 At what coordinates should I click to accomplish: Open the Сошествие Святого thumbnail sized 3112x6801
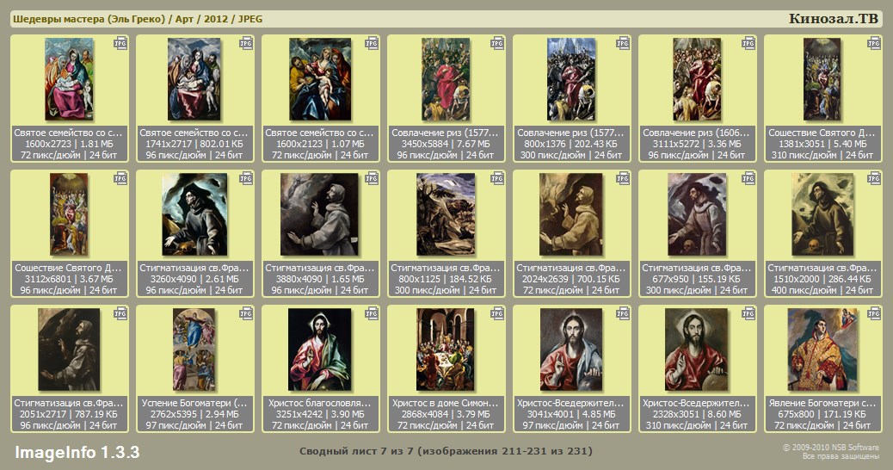69,213
